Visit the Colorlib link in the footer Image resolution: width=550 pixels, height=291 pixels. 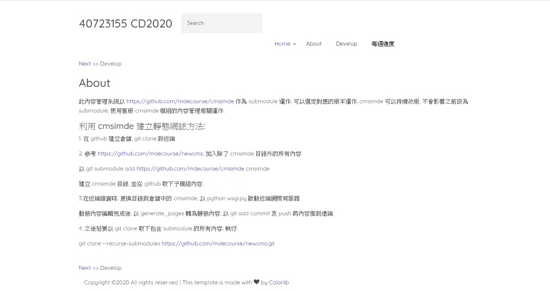click(279, 283)
